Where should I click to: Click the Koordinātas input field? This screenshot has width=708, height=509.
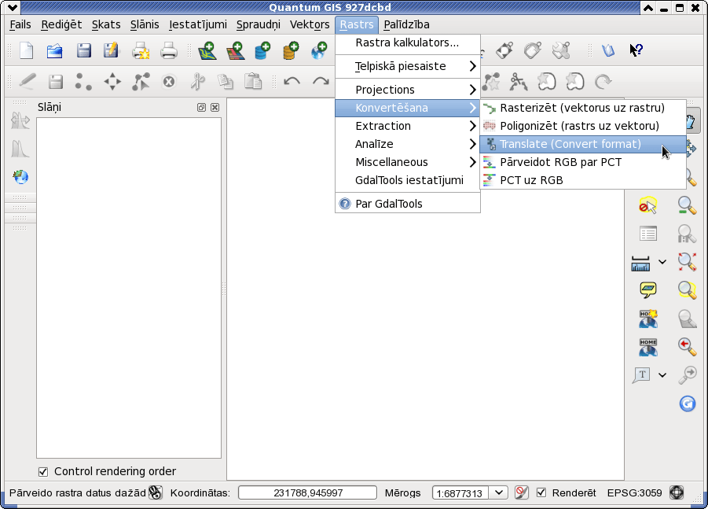[307, 492]
